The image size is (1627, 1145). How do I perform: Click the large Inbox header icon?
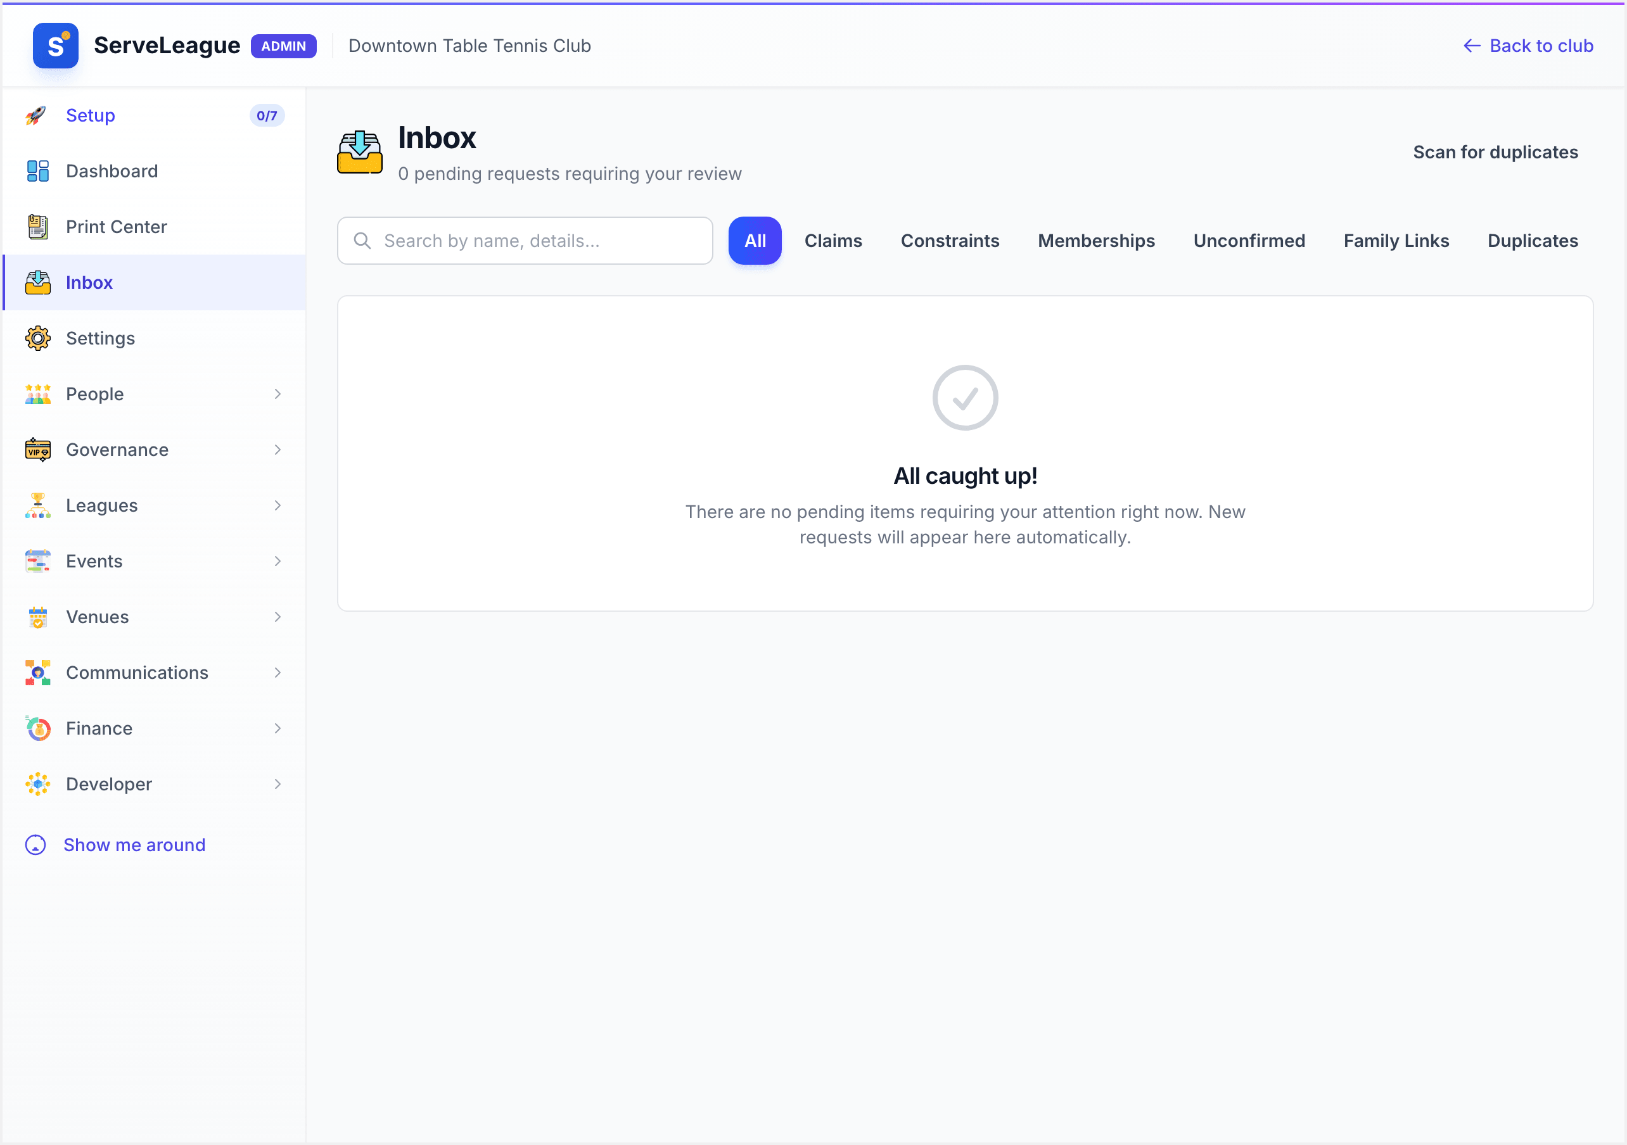click(359, 153)
